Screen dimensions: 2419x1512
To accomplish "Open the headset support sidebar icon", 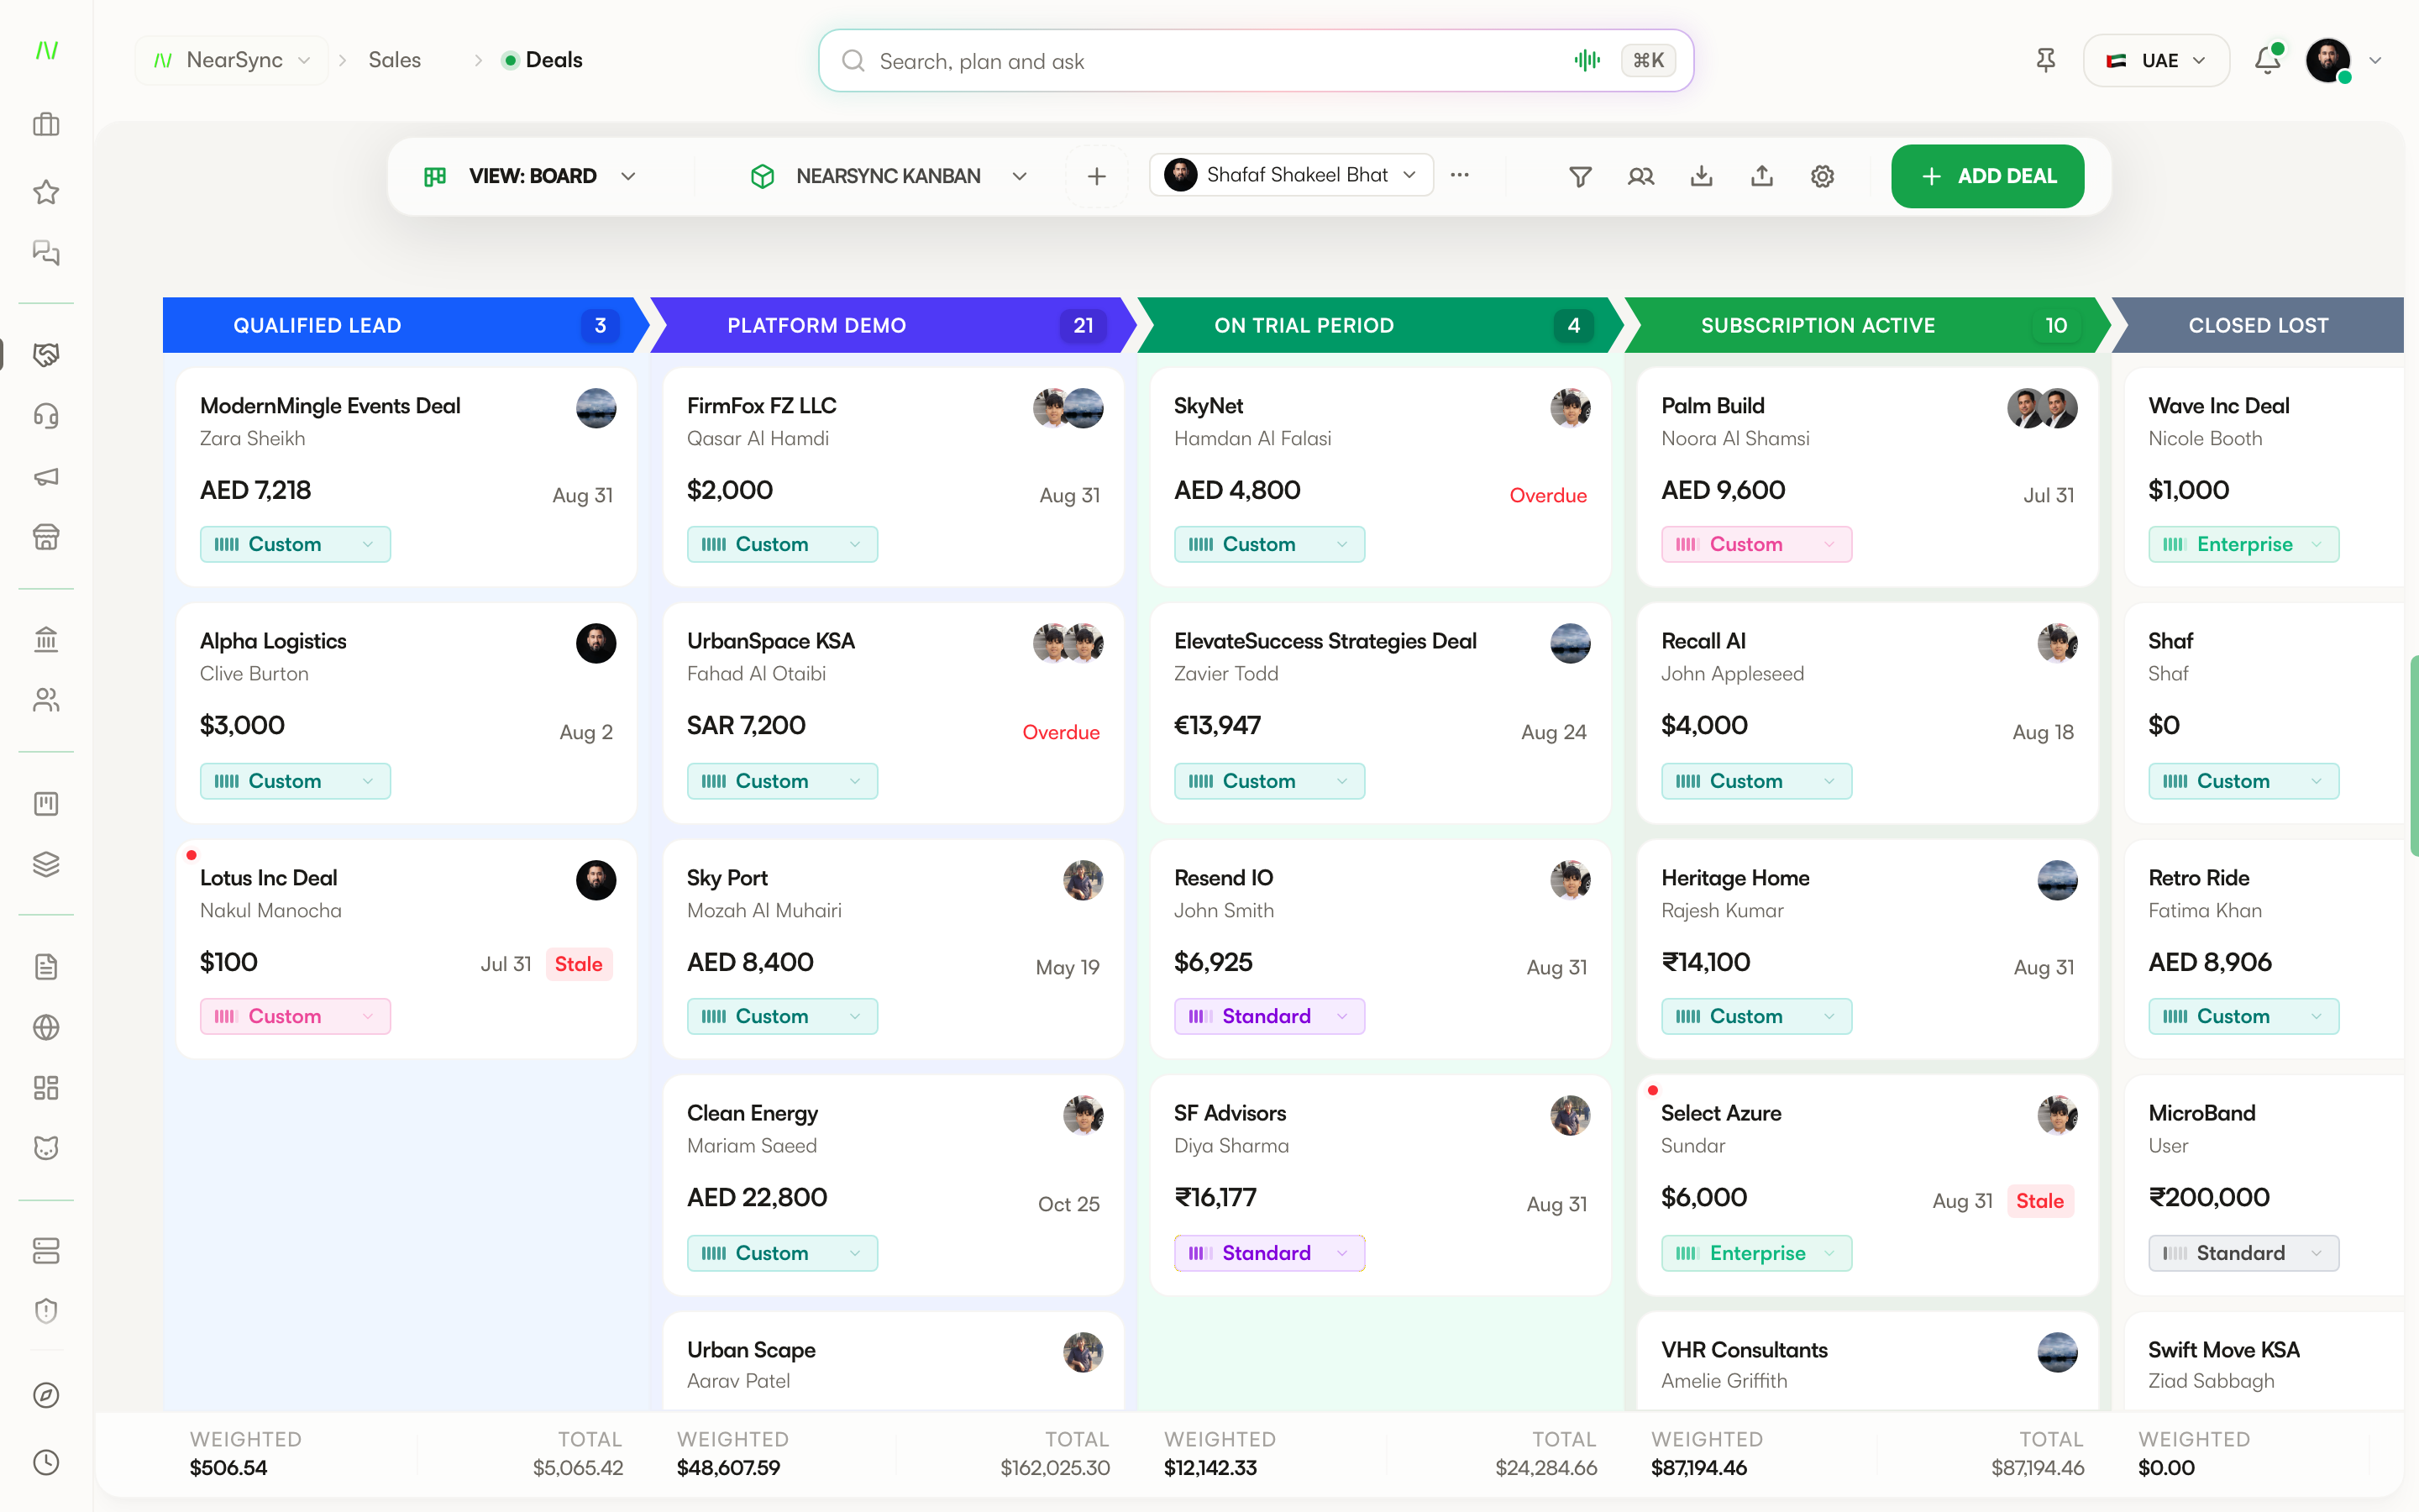I will tap(46, 415).
